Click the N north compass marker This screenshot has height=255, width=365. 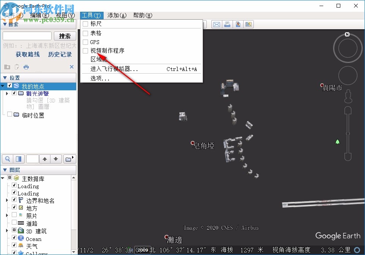point(347,34)
